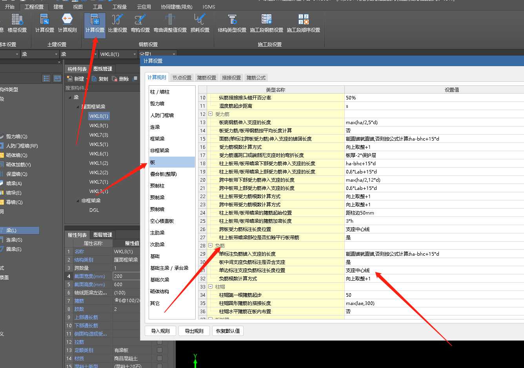
Task: Collapse the 非框架梁 tree node in 构件列表
Action: pos(78,201)
